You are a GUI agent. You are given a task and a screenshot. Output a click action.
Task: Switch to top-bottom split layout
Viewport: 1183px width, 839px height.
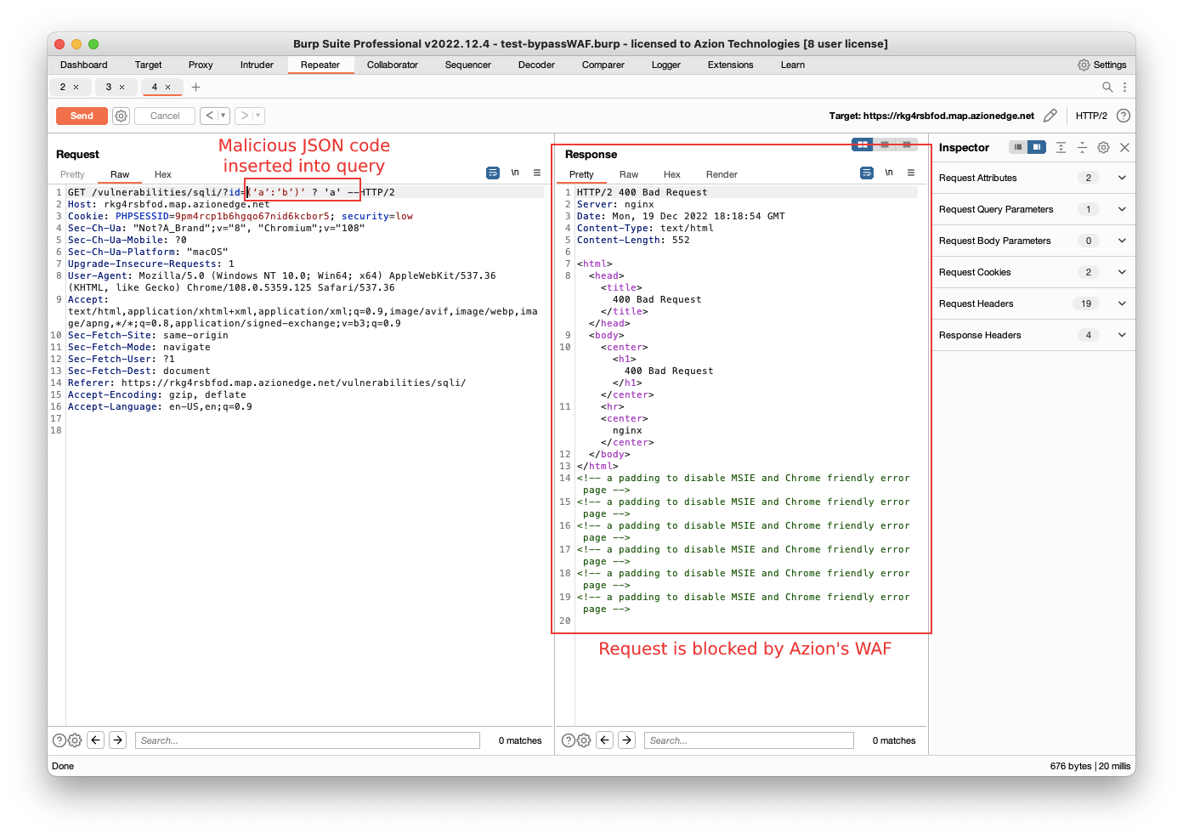885,145
